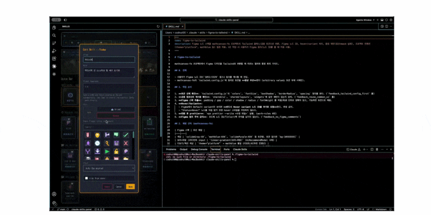This screenshot has height=215, width=431.
Task: Pick the round light-blue clock icon
Action: tap(97, 143)
